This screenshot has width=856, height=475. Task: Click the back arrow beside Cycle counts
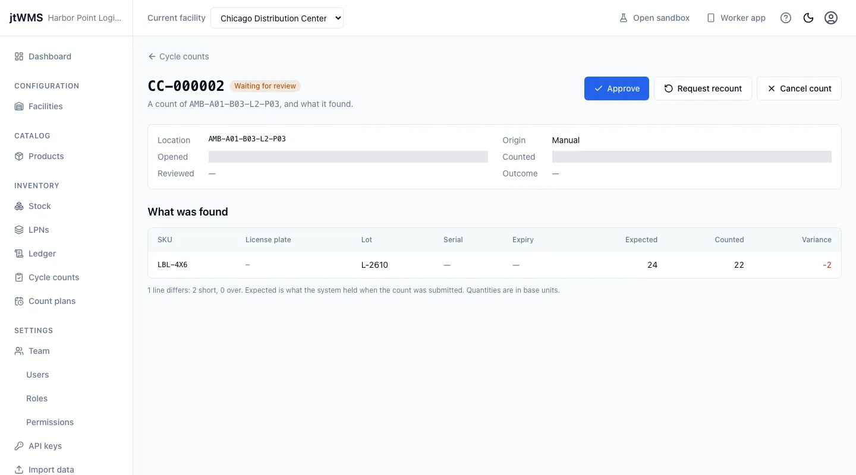point(152,56)
